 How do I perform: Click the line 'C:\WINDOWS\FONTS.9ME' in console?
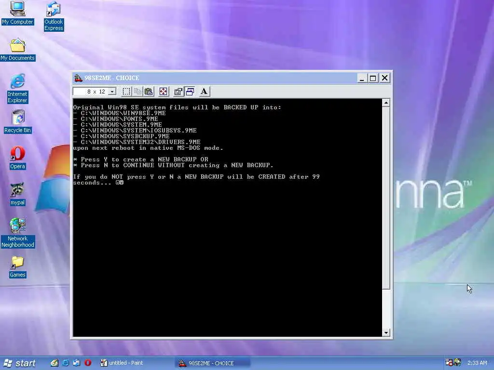[120, 119]
